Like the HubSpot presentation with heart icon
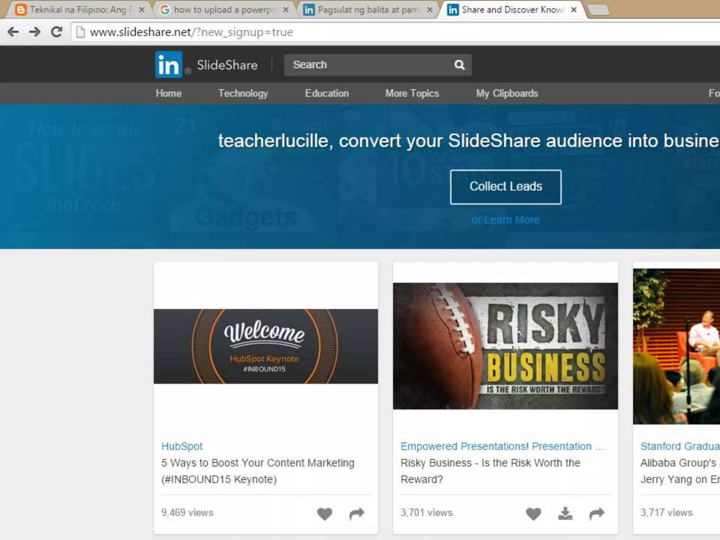 pyautogui.click(x=324, y=514)
